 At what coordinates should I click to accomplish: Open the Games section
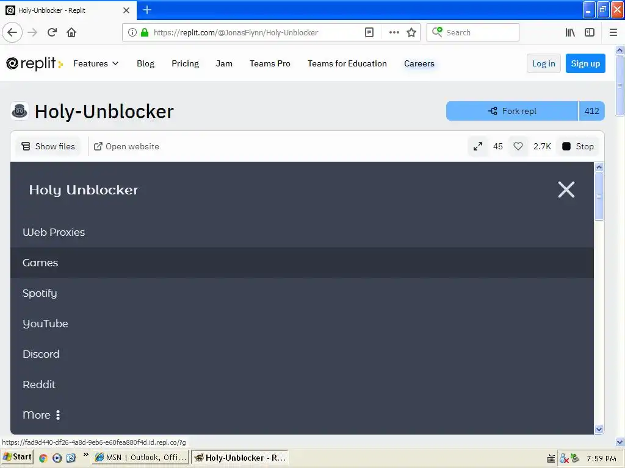pyautogui.click(x=302, y=263)
